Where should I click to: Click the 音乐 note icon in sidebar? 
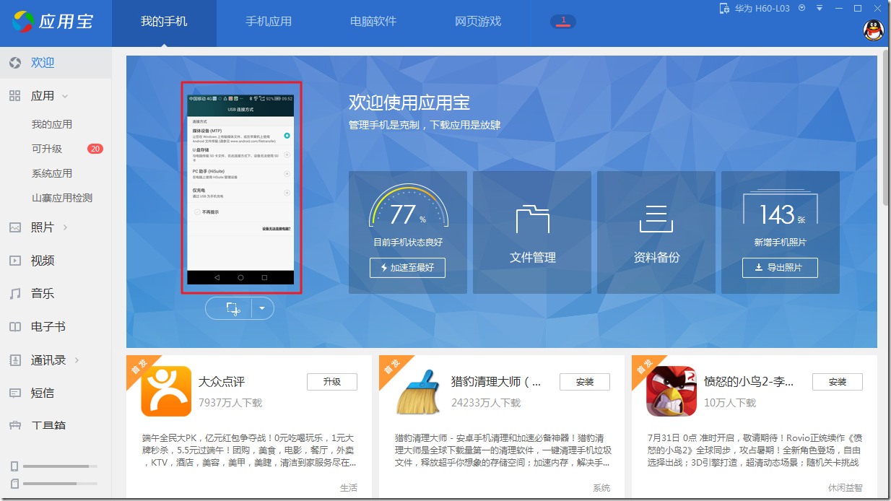14,294
